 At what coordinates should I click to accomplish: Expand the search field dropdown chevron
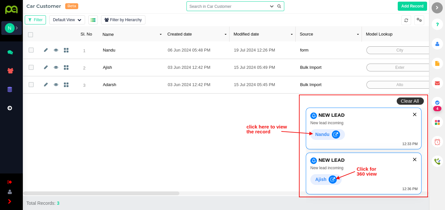[x=272, y=6]
